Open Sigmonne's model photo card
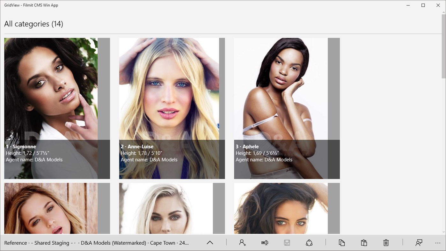This screenshot has width=446, height=251. (x=57, y=108)
